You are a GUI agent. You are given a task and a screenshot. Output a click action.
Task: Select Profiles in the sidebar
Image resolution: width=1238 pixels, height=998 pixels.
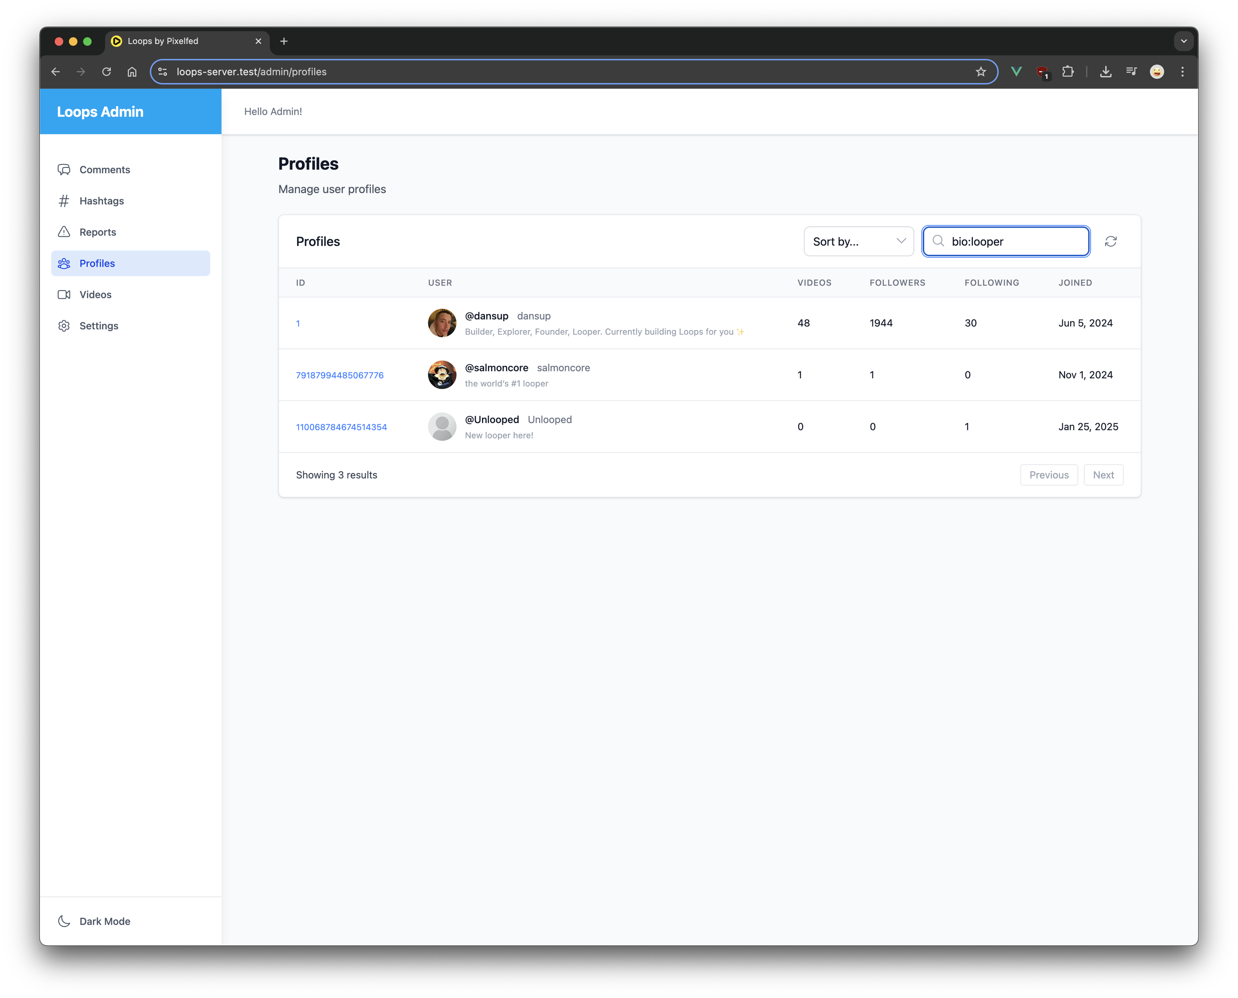(130, 263)
